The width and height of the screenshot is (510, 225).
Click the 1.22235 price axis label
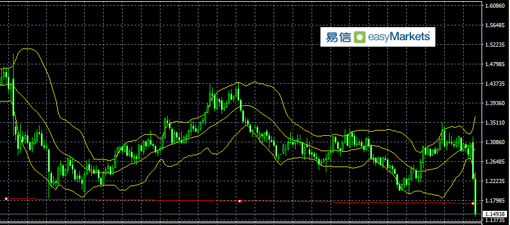(495, 181)
